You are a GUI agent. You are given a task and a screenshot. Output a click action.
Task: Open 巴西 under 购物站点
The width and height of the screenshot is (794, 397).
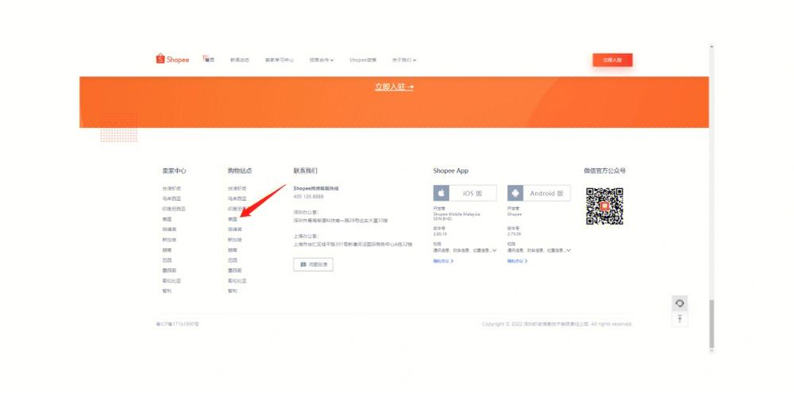[233, 260]
